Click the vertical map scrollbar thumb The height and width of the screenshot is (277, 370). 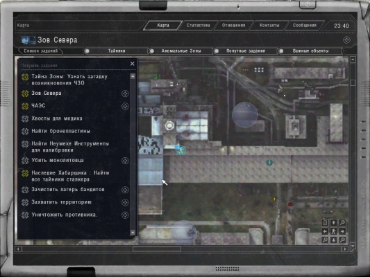coord(353,82)
